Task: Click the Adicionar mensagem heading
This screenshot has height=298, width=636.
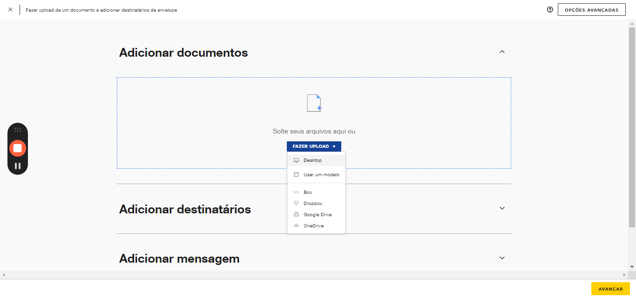Action: point(179,258)
